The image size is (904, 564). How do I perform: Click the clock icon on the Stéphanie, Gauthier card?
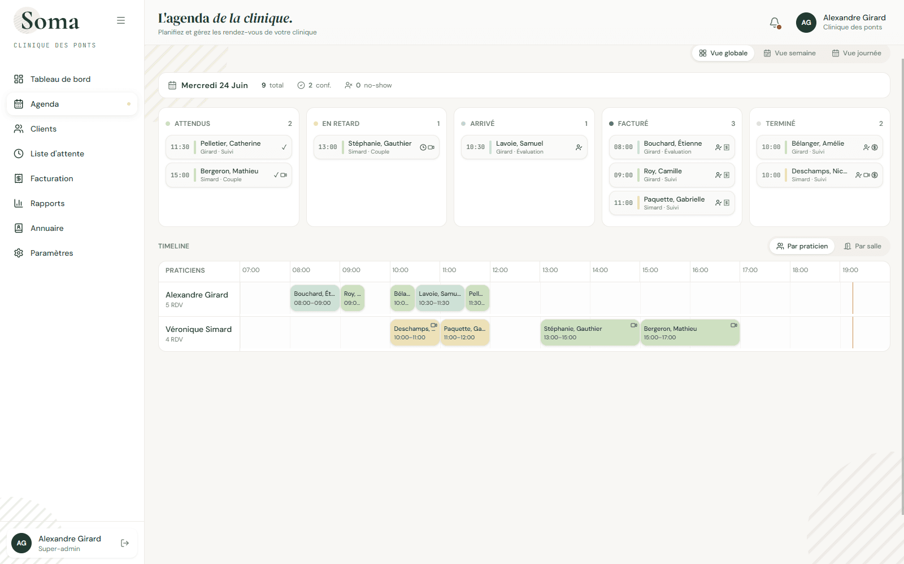tap(423, 147)
